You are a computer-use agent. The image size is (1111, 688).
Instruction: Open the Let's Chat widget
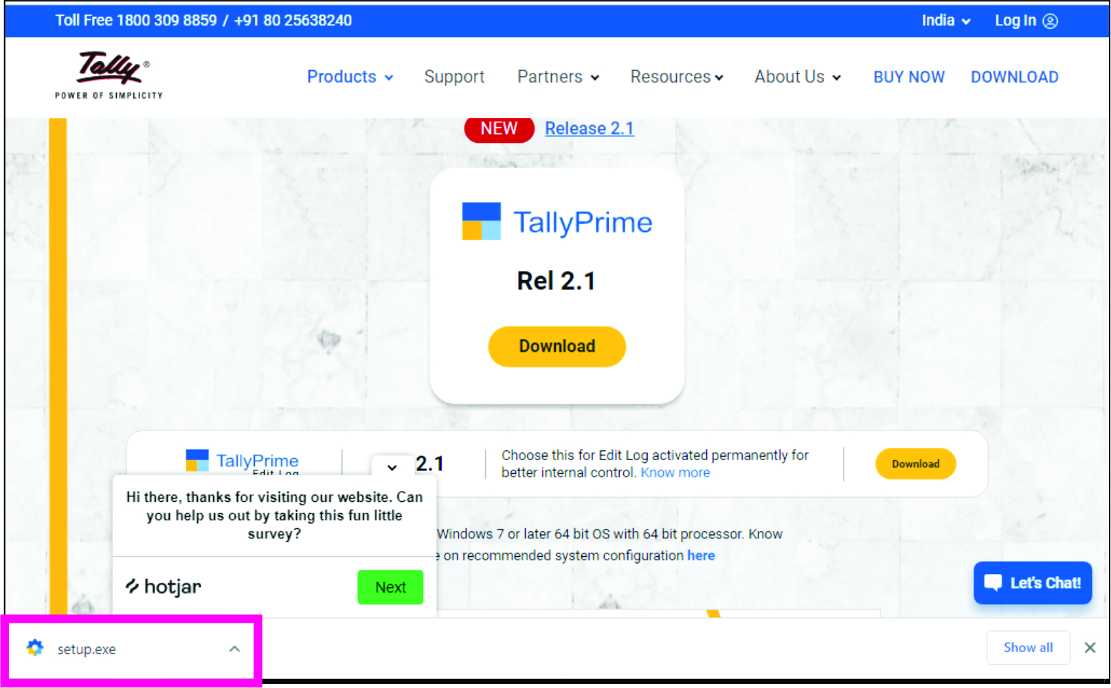pos(1033,583)
